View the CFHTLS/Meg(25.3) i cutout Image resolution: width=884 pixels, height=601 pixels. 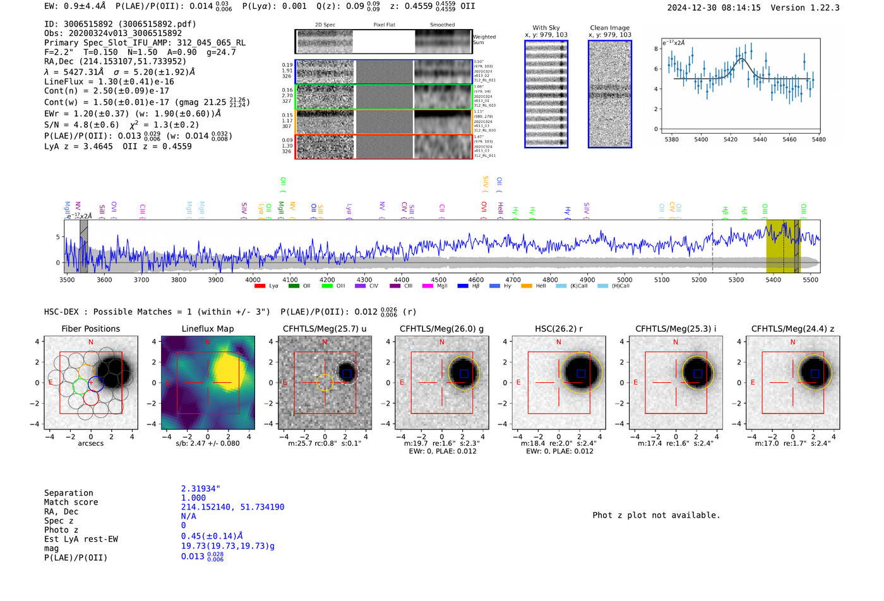point(676,383)
